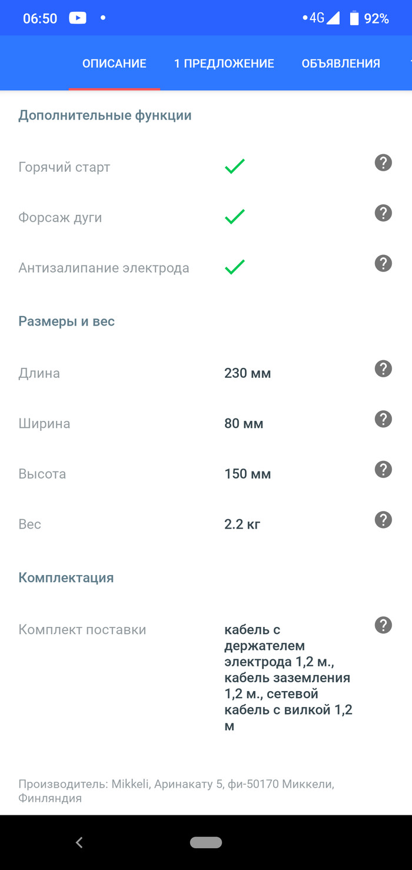Tap help icon for Форсаж дуги

[383, 213]
